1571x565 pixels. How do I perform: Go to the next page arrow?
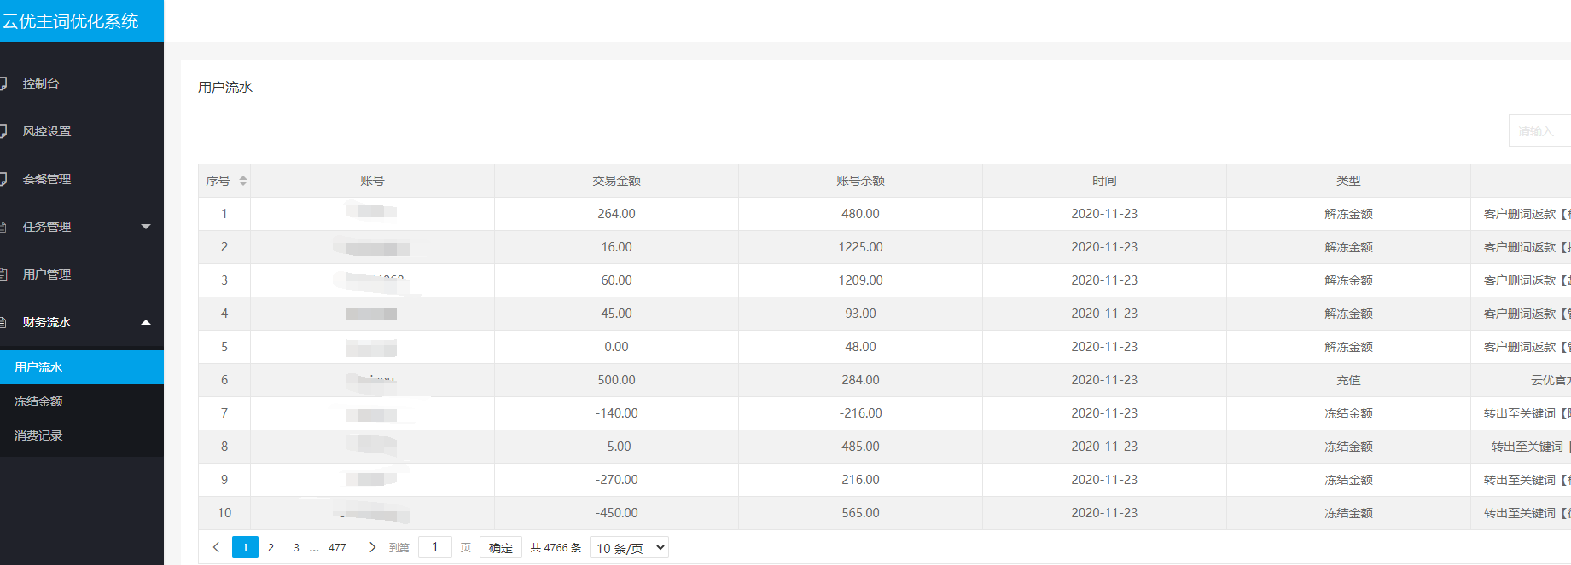coord(372,547)
